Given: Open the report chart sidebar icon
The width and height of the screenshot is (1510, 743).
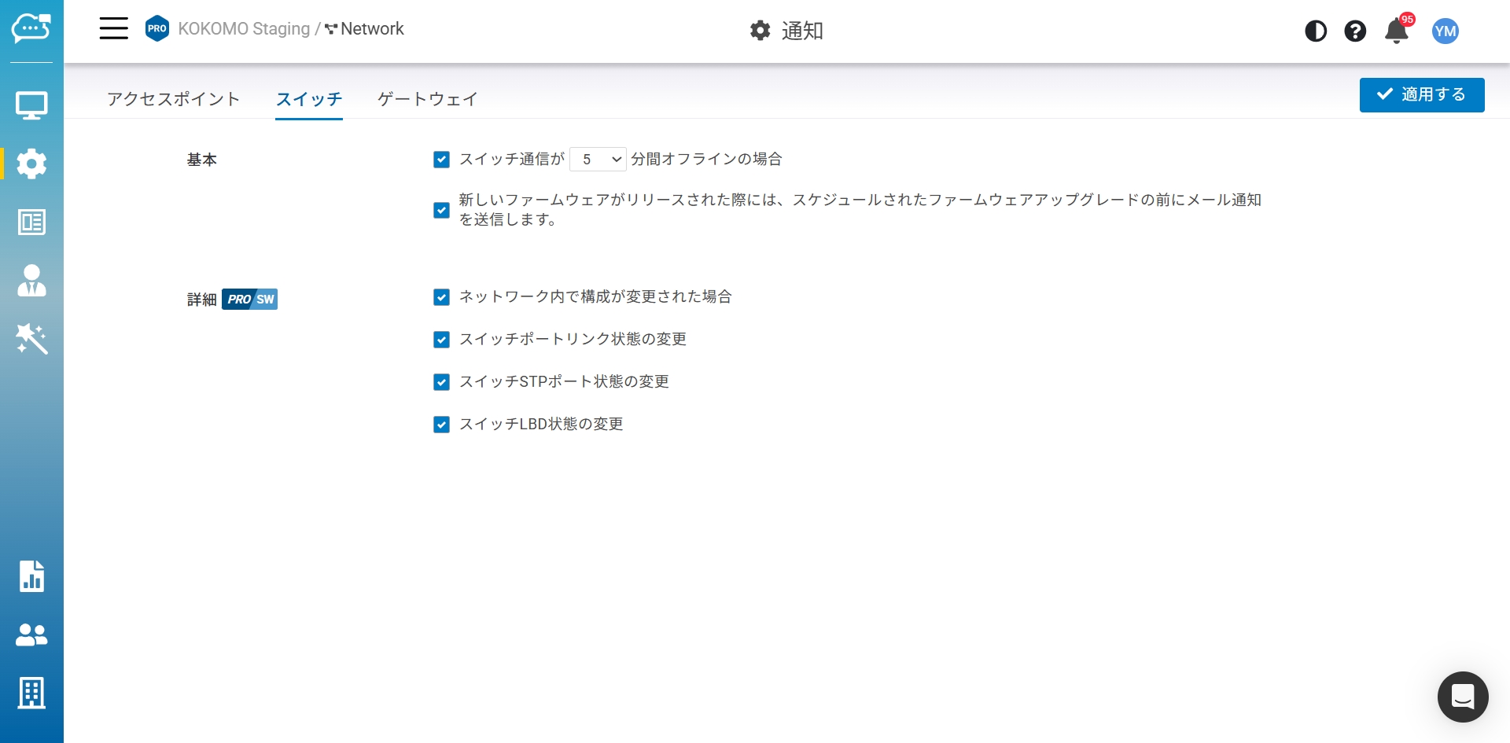Looking at the screenshot, I should pos(31,576).
